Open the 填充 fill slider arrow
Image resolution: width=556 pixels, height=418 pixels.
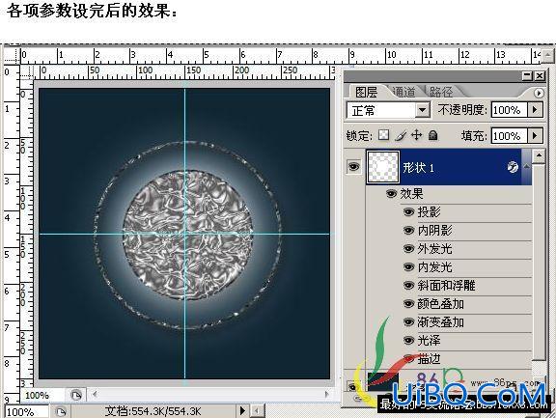(535, 135)
